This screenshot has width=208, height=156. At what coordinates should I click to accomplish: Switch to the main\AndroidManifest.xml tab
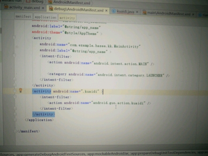click(168, 13)
